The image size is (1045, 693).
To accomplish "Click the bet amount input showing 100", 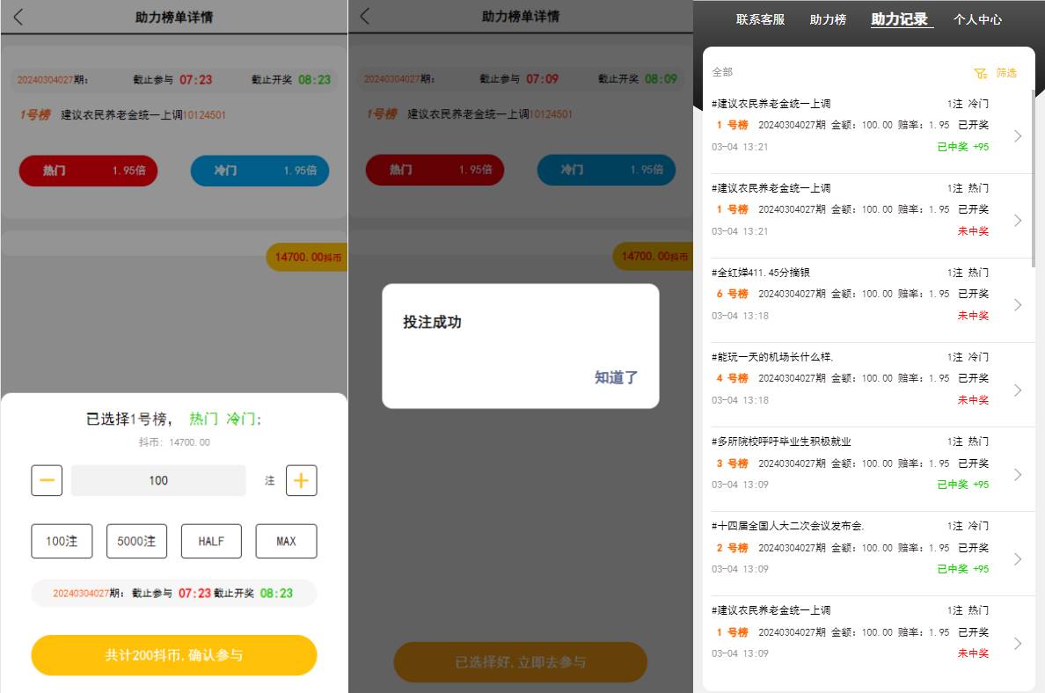I will [x=158, y=480].
